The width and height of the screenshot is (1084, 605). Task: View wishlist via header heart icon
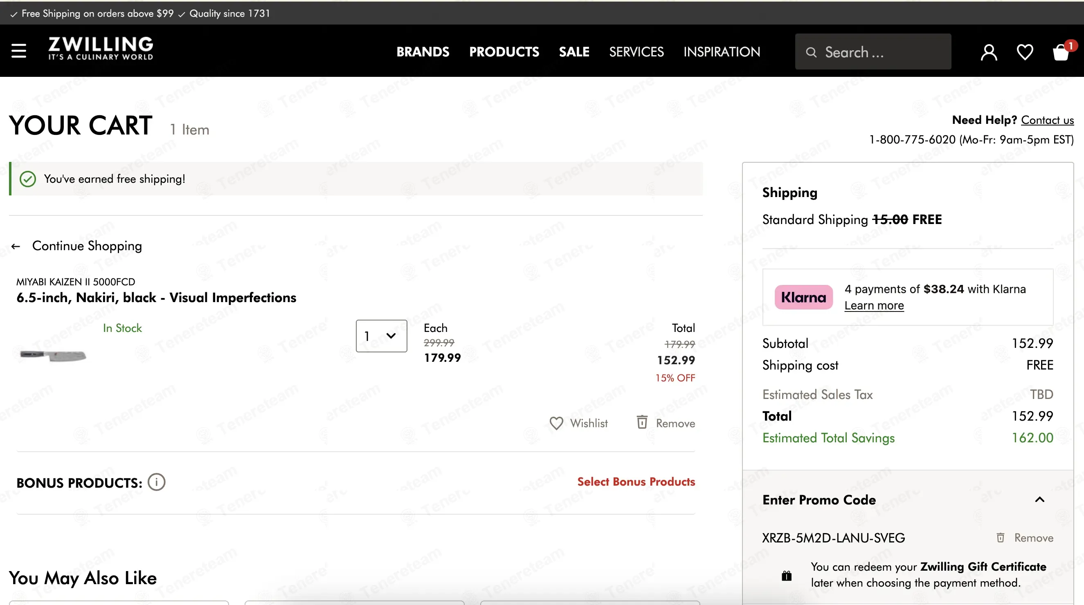point(1025,52)
